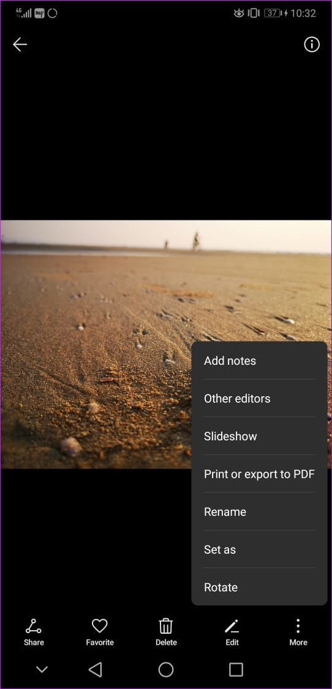Image resolution: width=332 pixels, height=689 pixels.
Task: Select Print or export to PDF
Action: point(259,474)
